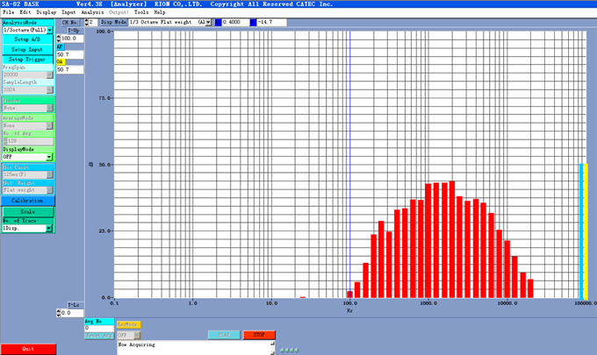
Task: Click the green Scale button
Action: [x=26, y=211]
